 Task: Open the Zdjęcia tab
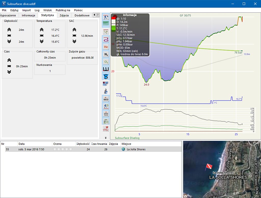click(x=64, y=15)
